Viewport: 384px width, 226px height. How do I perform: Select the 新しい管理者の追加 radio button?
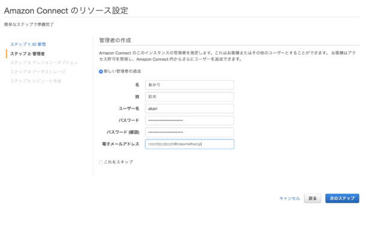coord(101,71)
